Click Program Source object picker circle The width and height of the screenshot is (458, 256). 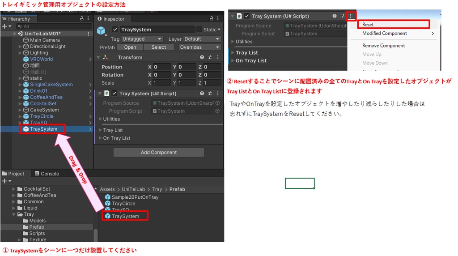click(217, 103)
